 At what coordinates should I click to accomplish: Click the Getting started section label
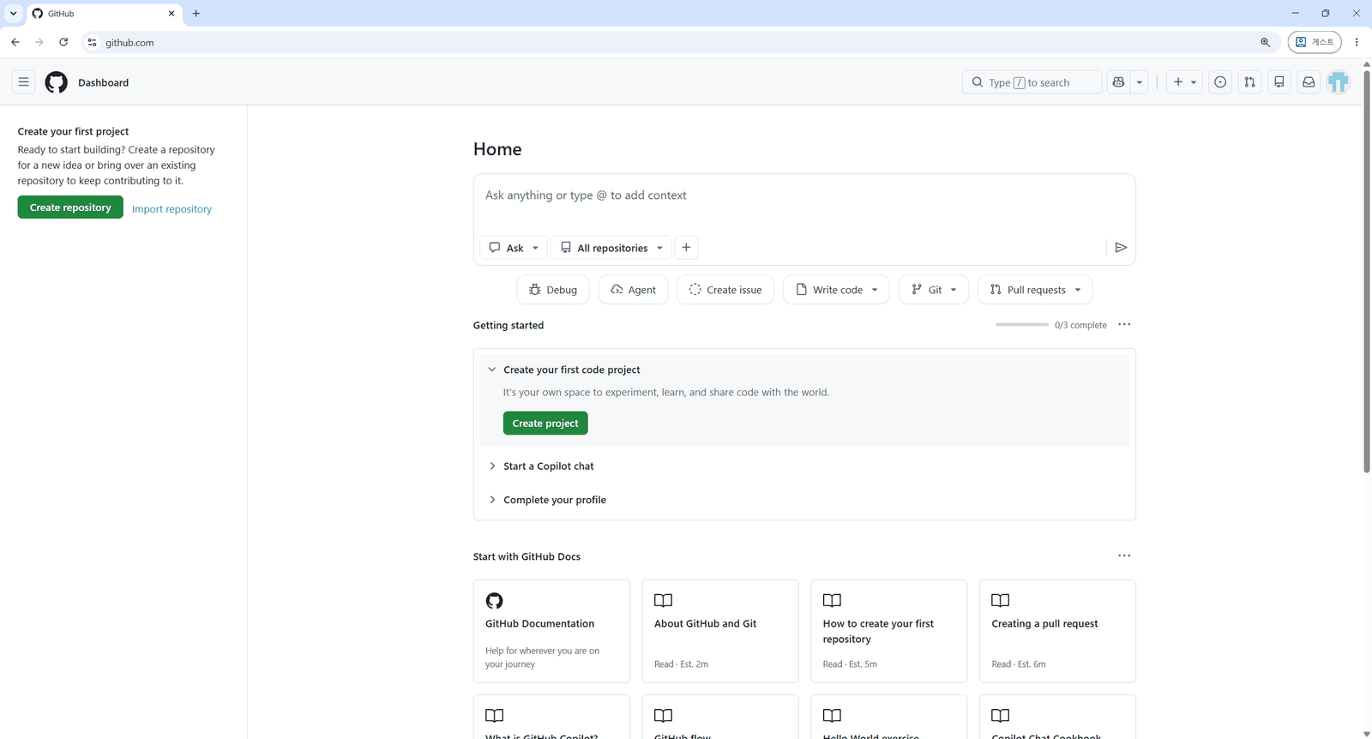pyautogui.click(x=508, y=326)
